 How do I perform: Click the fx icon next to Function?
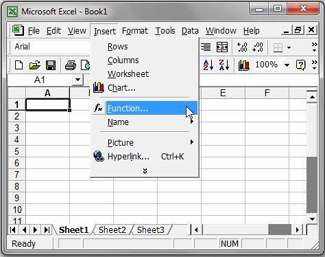tap(98, 108)
